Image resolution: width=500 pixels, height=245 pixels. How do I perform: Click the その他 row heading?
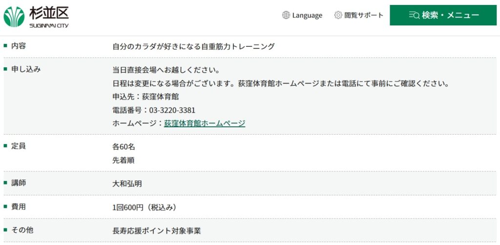(x=22, y=230)
